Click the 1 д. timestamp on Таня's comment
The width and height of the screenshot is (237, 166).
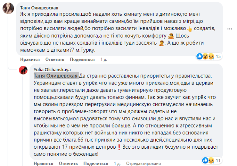(x=103, y=59)
